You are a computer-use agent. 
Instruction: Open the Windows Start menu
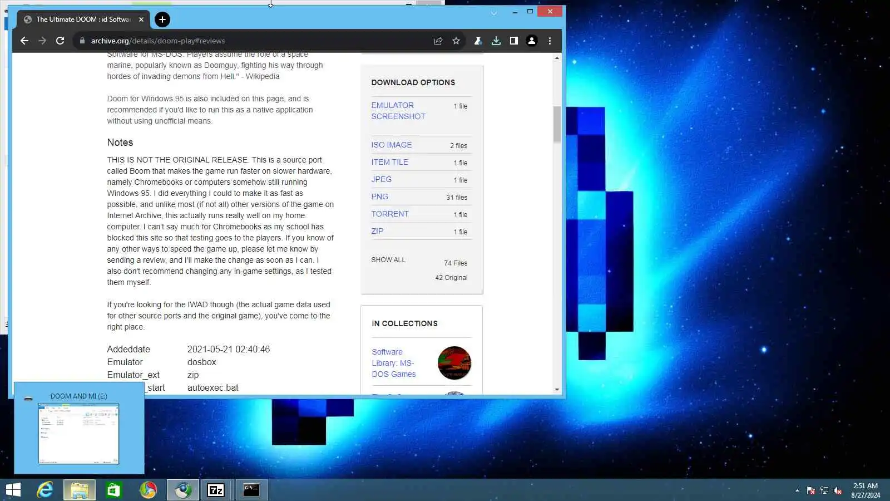pyautogui.click(x=13, y=490)
